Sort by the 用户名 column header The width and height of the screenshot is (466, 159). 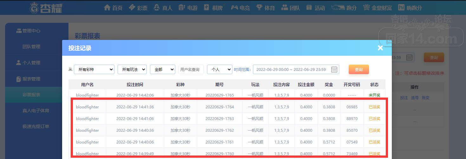[87, 85]
